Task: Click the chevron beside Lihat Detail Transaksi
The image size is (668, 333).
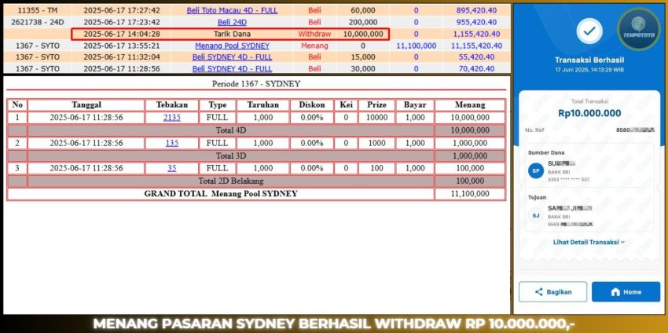Action: click(x=622, y=242)
